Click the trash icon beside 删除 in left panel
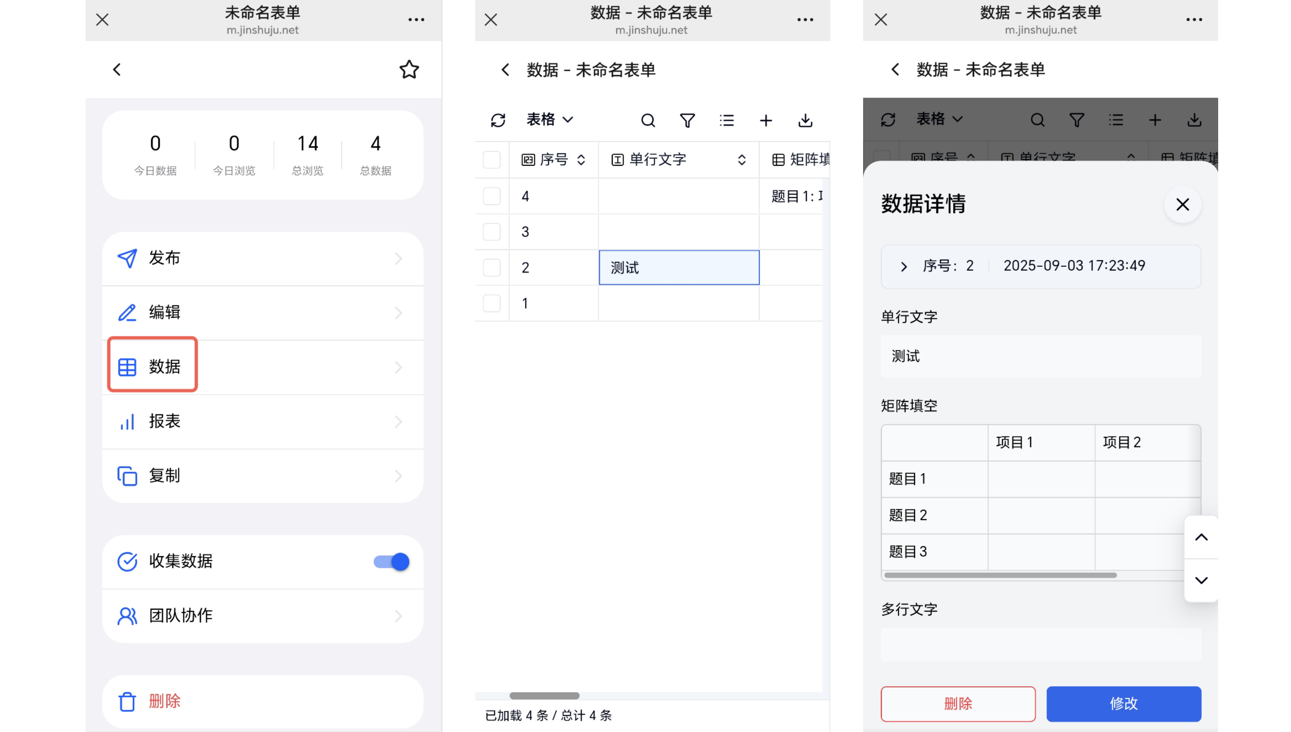This screenshot has width=1291, height=732. (127, 702)
